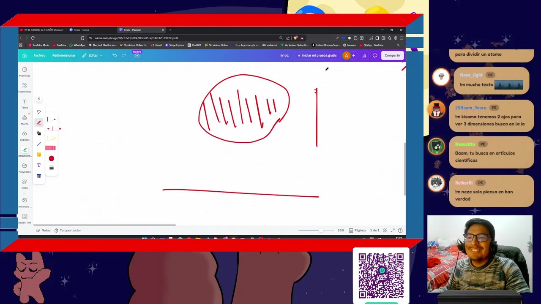The image size is (541, 304).
Task: Open the Depth Text app
Action: click(x=25, y=219)
